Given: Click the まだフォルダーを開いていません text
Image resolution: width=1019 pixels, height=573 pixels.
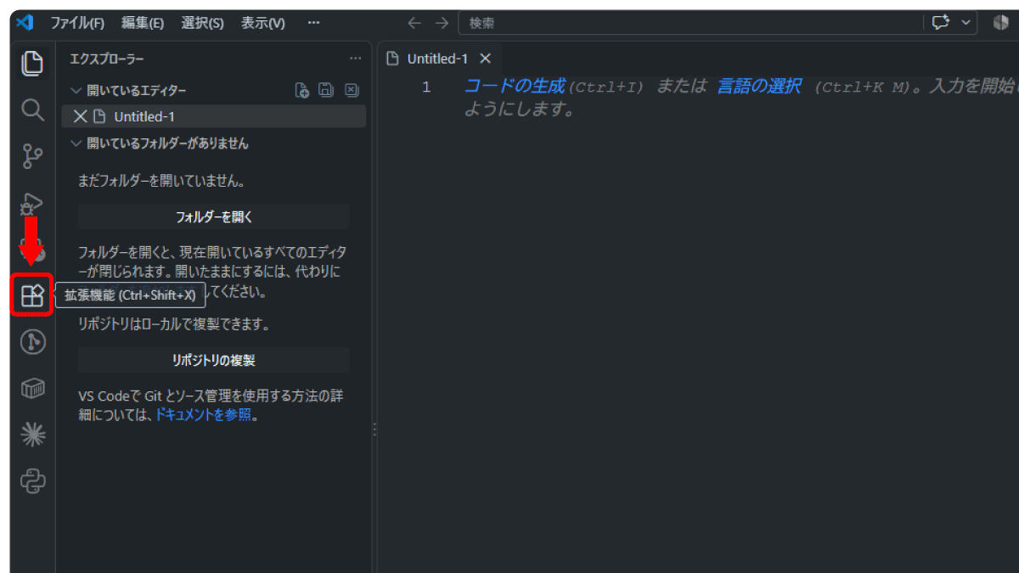Looking at the screenshot, I should coord(161,181).
